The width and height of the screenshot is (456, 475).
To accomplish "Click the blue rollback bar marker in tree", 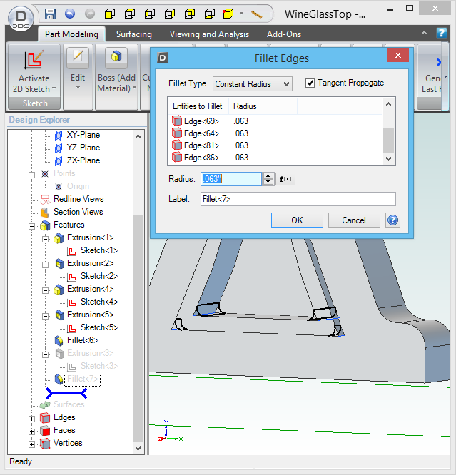I will point(66,393).
